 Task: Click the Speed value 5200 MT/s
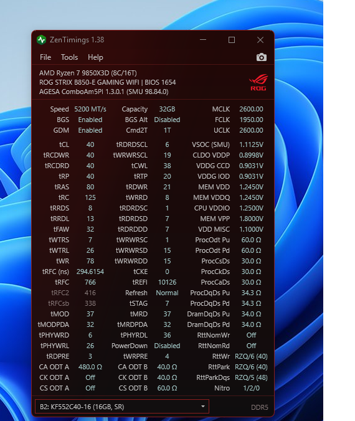[x=90, y=109]
